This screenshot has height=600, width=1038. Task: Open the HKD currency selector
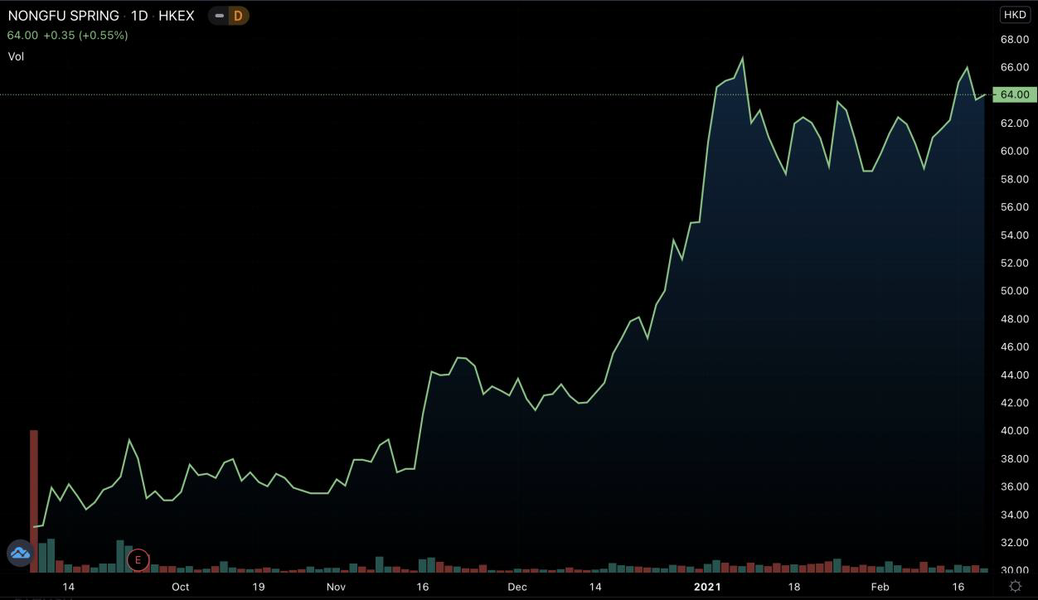(x=1014, y=15)
